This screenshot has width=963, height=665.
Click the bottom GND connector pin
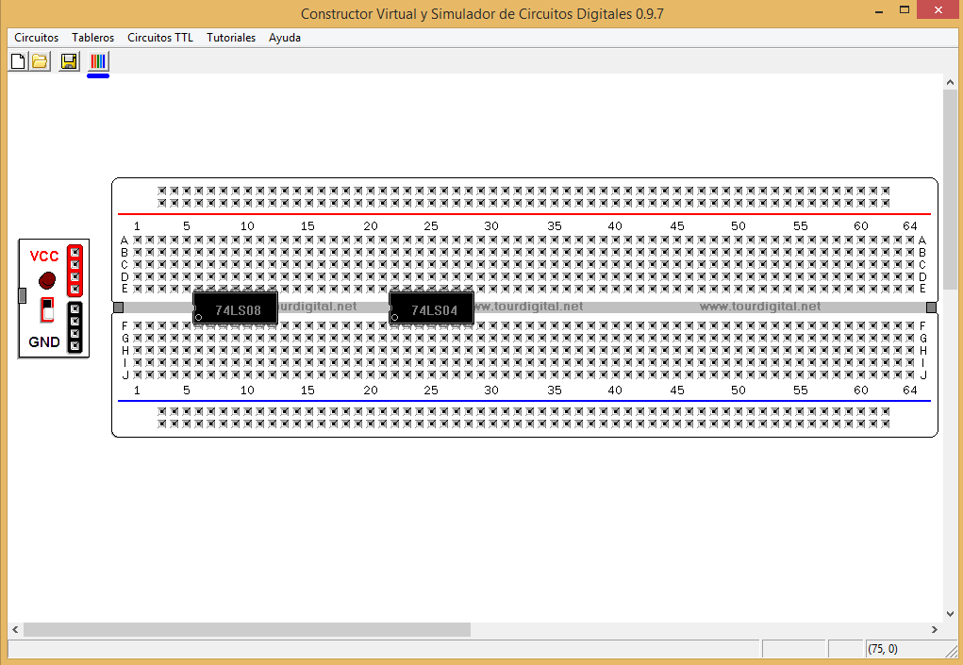tap(75, 345)
